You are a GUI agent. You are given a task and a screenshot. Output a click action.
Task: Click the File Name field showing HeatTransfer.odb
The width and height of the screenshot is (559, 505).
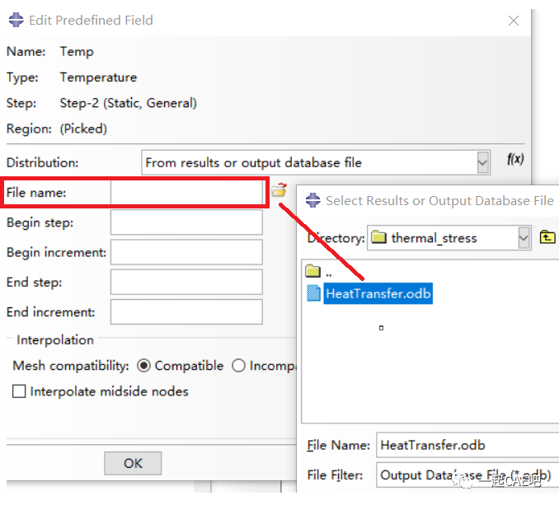click(x=467, y=446)
